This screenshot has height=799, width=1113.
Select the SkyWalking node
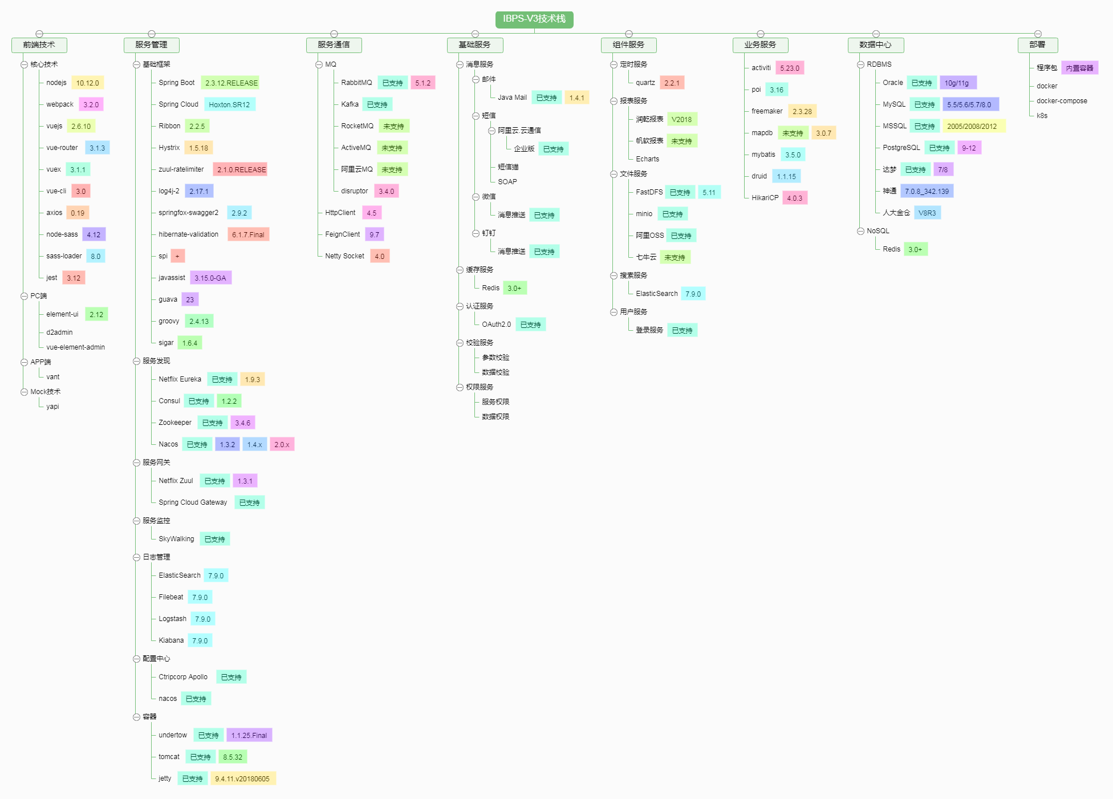pos(177,539)
